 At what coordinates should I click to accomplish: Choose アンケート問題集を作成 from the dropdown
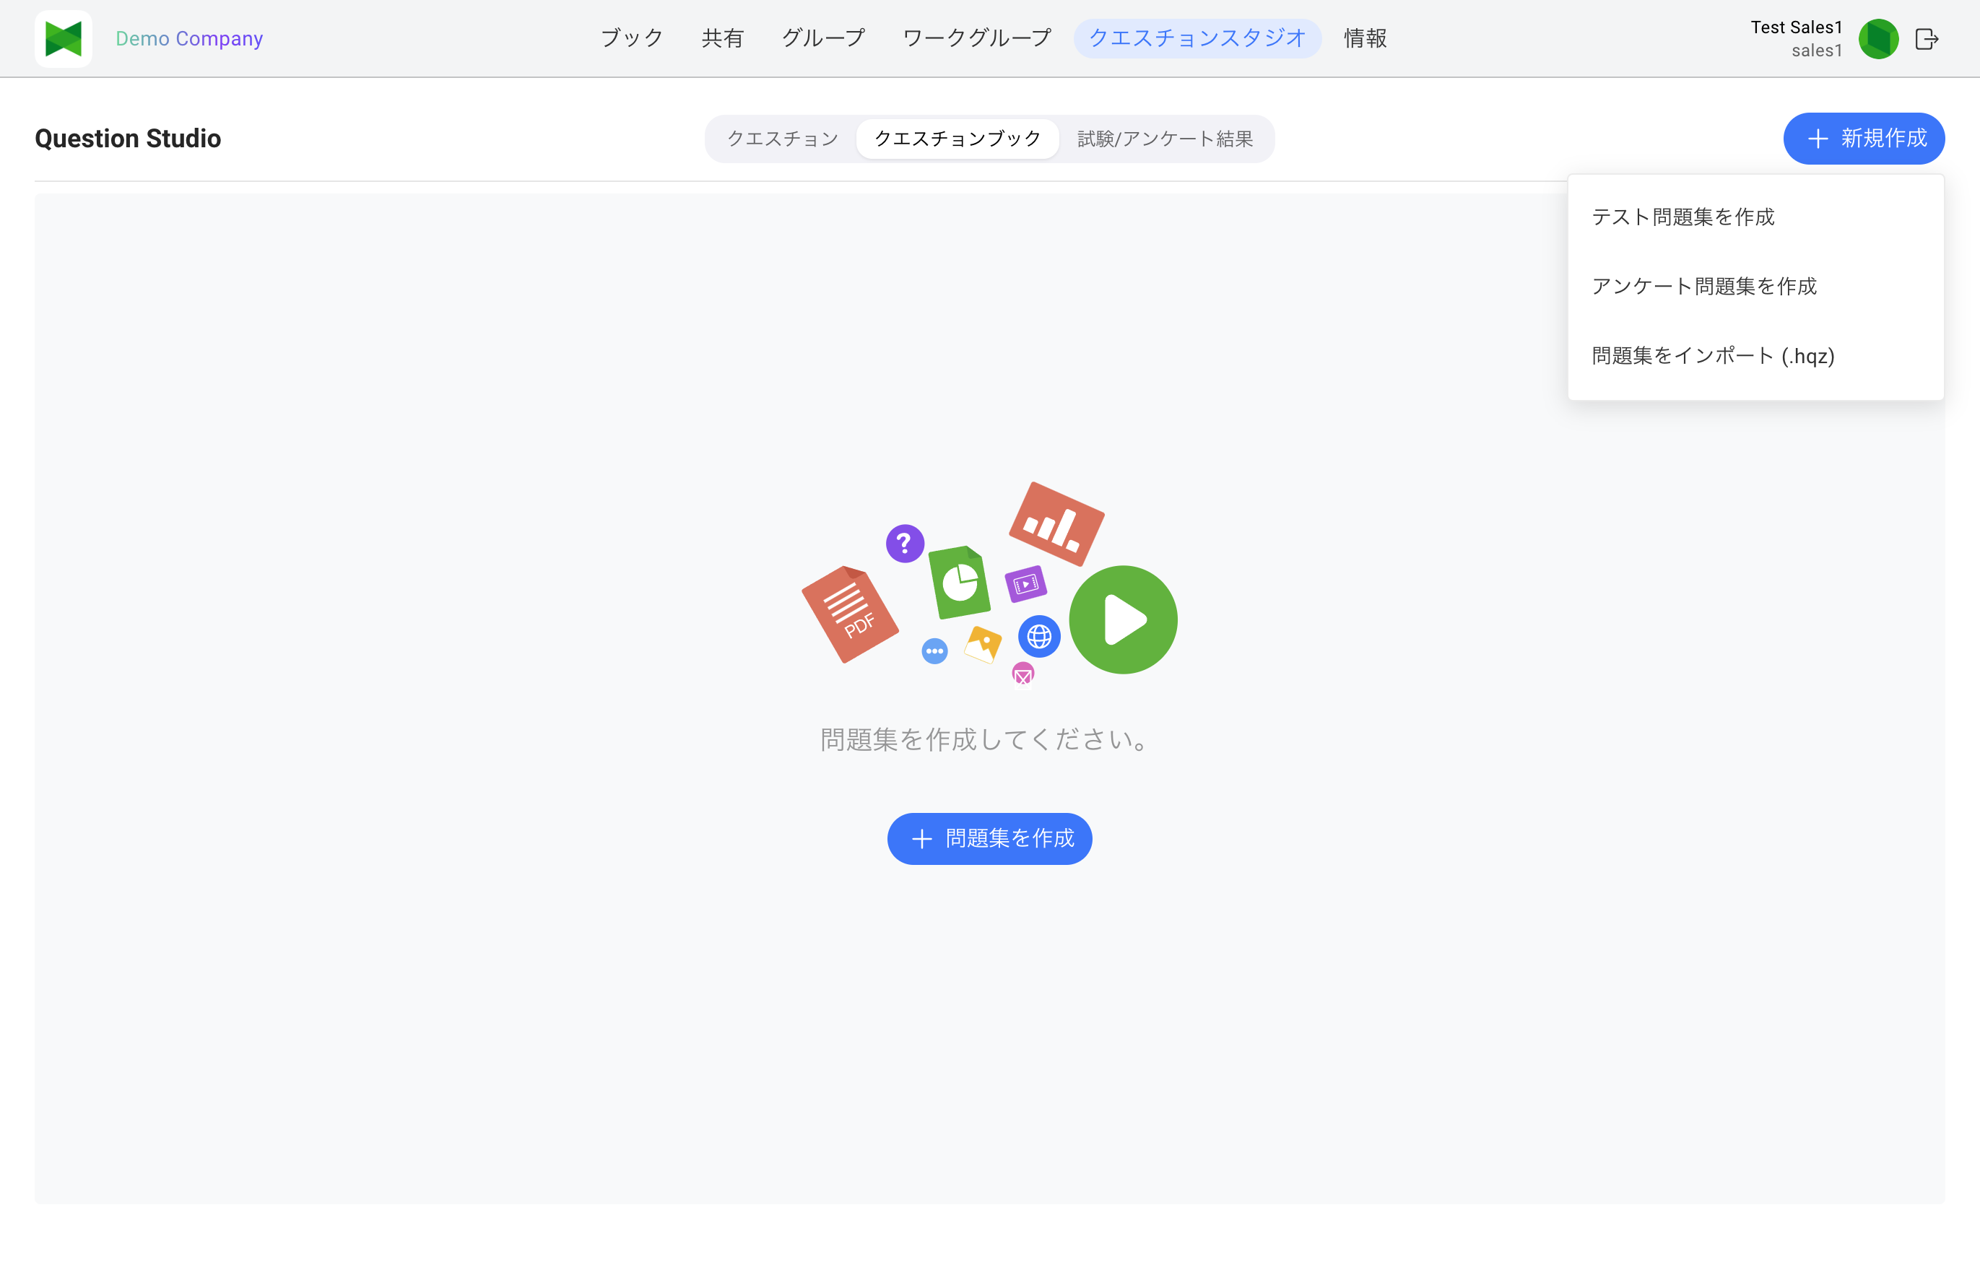[1755, 287]
